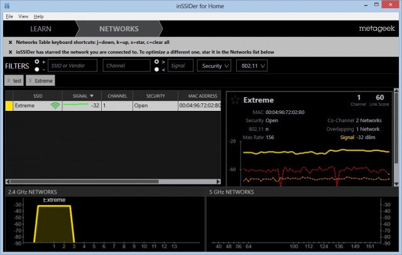Star the Extreme network in details panel

[x=235, y=100]
